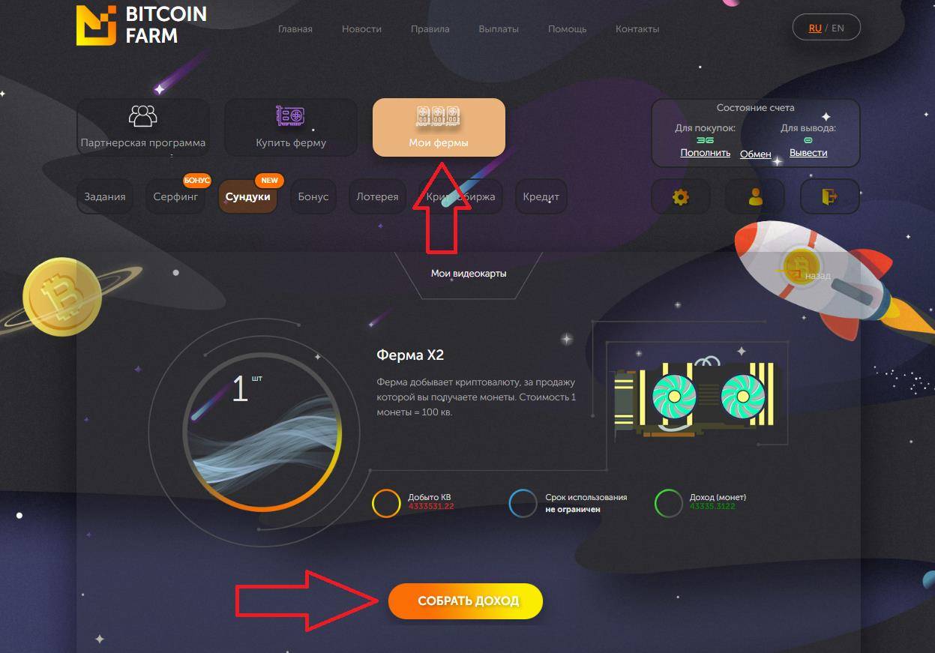The width and height of the screenshot is (935, 653).
Task: Open the Новости menu item
Action: 361,29
